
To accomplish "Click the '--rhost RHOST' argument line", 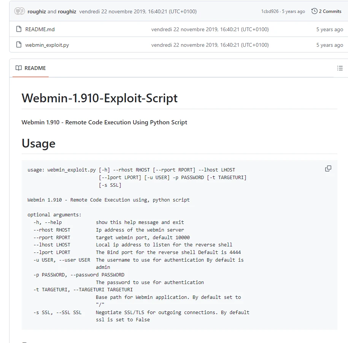I will coord(109,230).
